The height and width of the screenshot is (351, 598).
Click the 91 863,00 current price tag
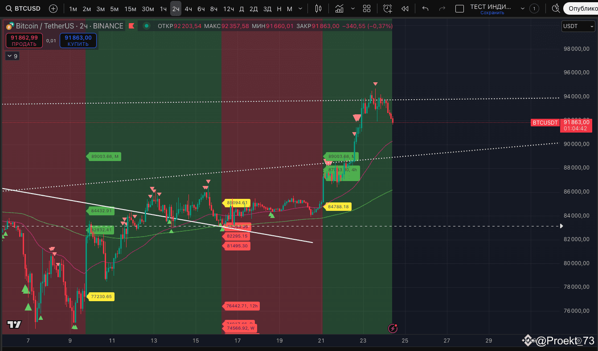(577, 125)
